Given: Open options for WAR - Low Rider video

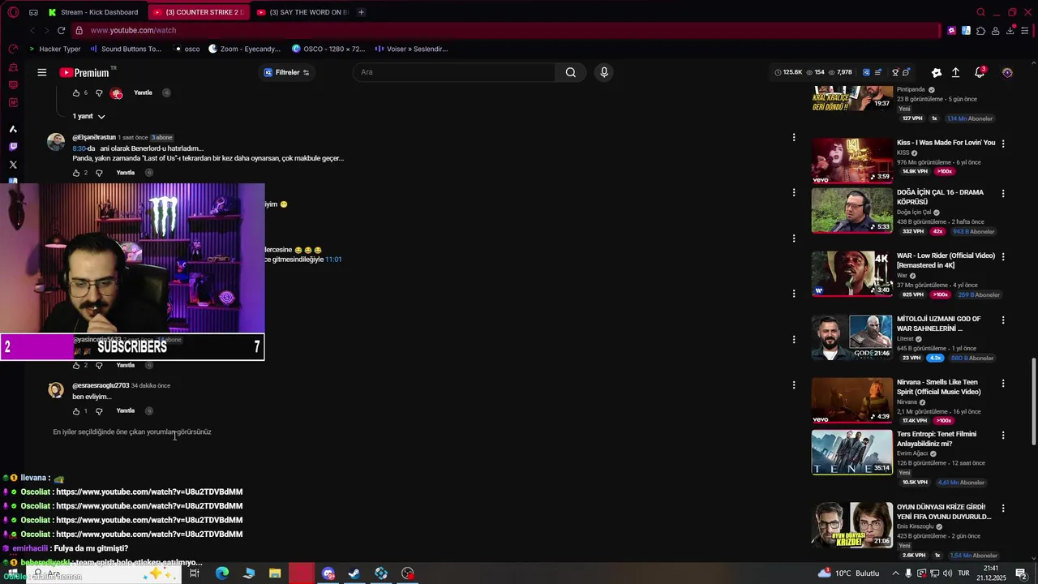Looking at the screenshot, I should pyautogui.click(x=1003, y=256).
